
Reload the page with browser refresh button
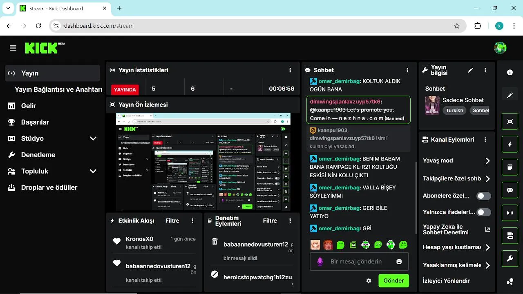click(x=38, y=26)
